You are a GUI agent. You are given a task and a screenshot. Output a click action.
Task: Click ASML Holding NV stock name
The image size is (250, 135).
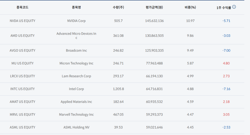pos(76,127)
